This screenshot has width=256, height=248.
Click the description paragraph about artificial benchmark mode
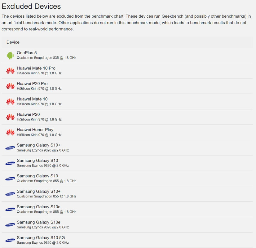(126, 23)
